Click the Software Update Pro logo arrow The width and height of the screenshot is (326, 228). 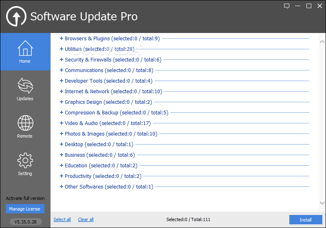tap(16, 16)
